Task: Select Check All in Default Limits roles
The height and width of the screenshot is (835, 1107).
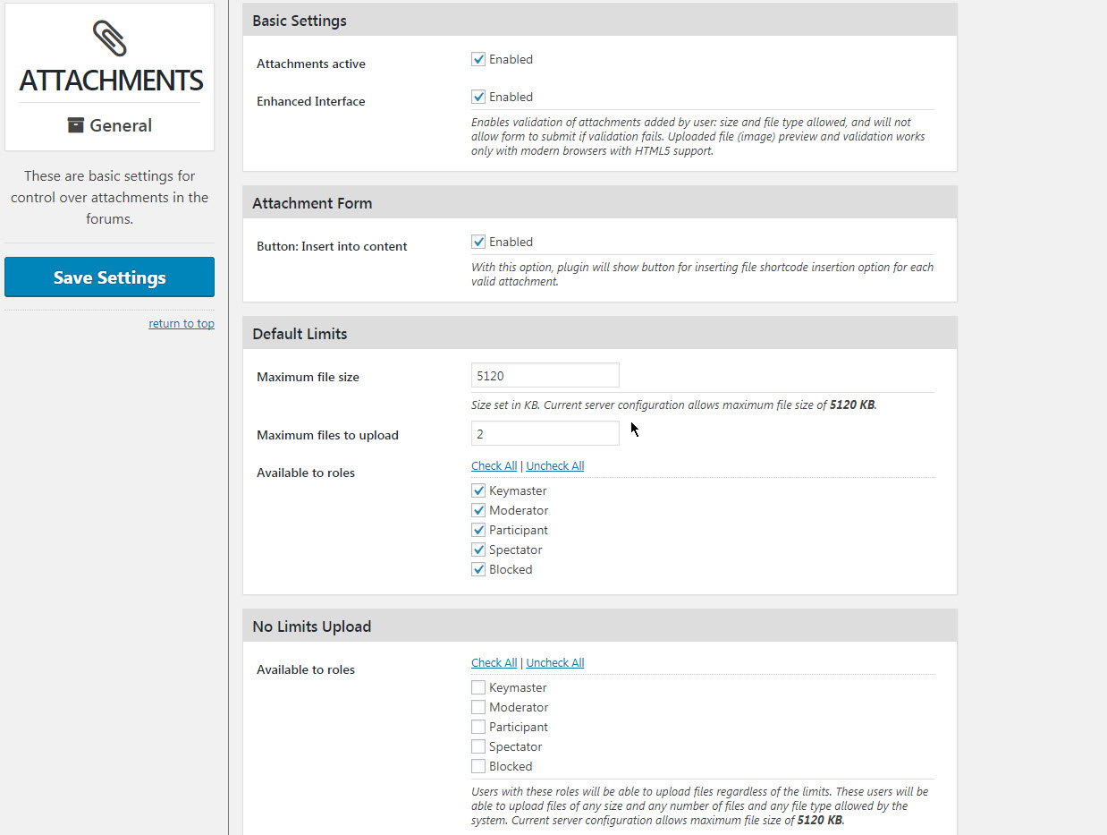Action: 494,465
